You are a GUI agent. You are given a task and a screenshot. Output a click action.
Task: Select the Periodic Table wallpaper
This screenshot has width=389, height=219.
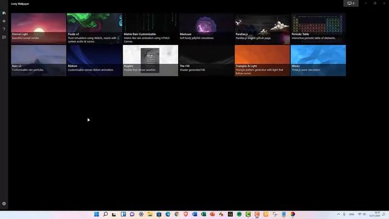pyautogui.click(x=318, y=29)
